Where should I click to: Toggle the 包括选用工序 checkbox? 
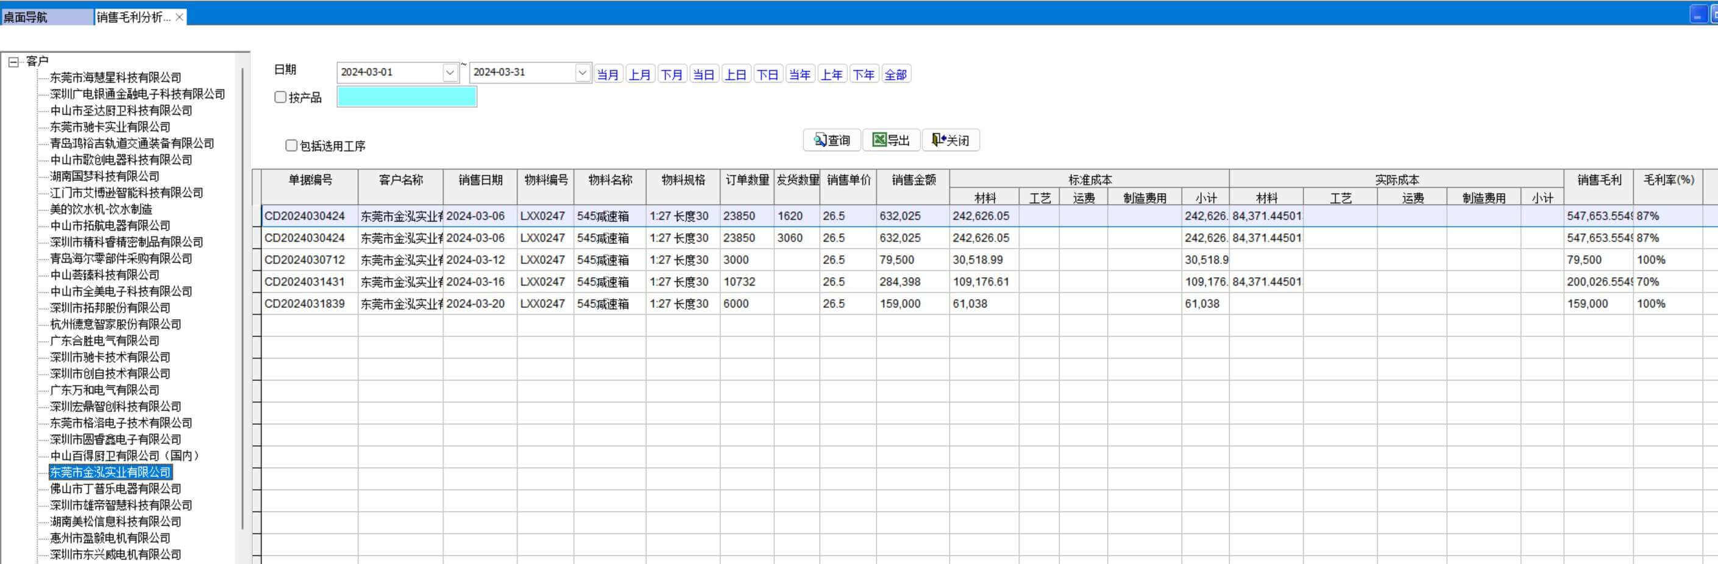click(x=291, y=146)
